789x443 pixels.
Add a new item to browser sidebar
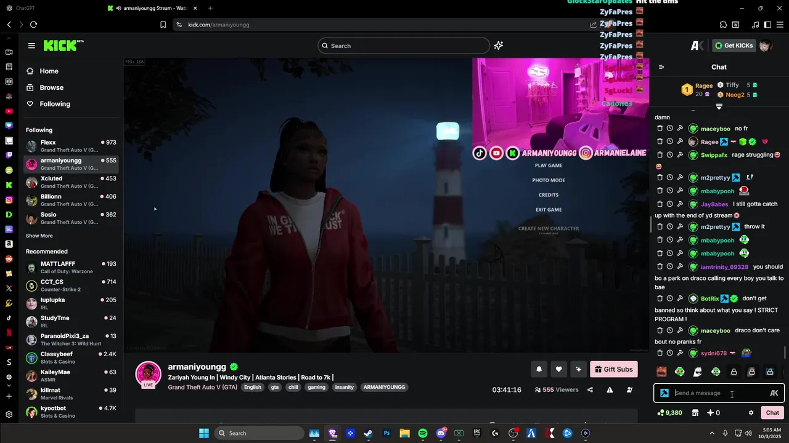tap(9, 397)
